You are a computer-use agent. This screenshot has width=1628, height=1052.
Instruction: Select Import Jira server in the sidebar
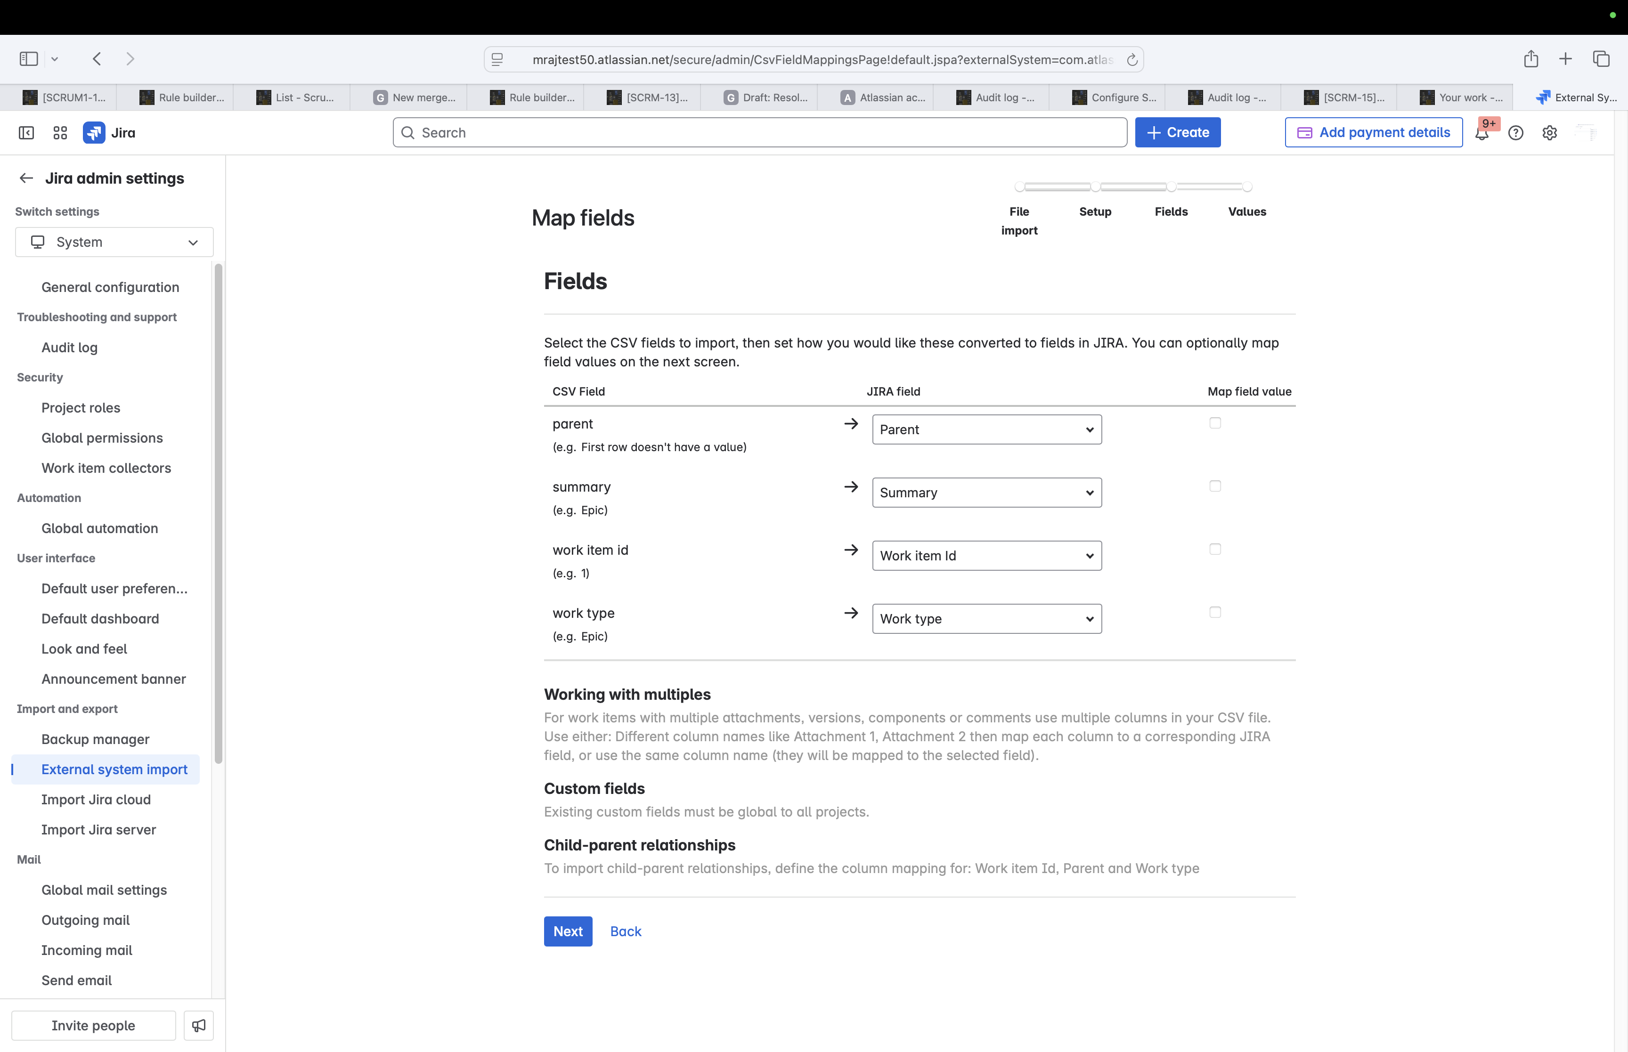[98, 829]
